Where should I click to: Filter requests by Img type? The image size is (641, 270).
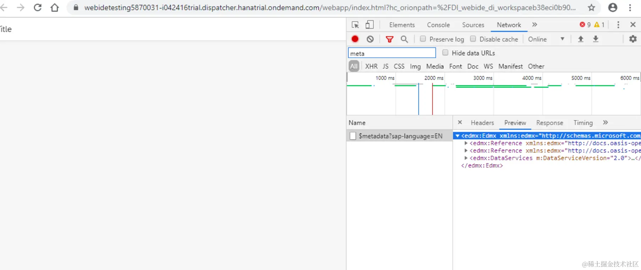(x=415, y=66)
